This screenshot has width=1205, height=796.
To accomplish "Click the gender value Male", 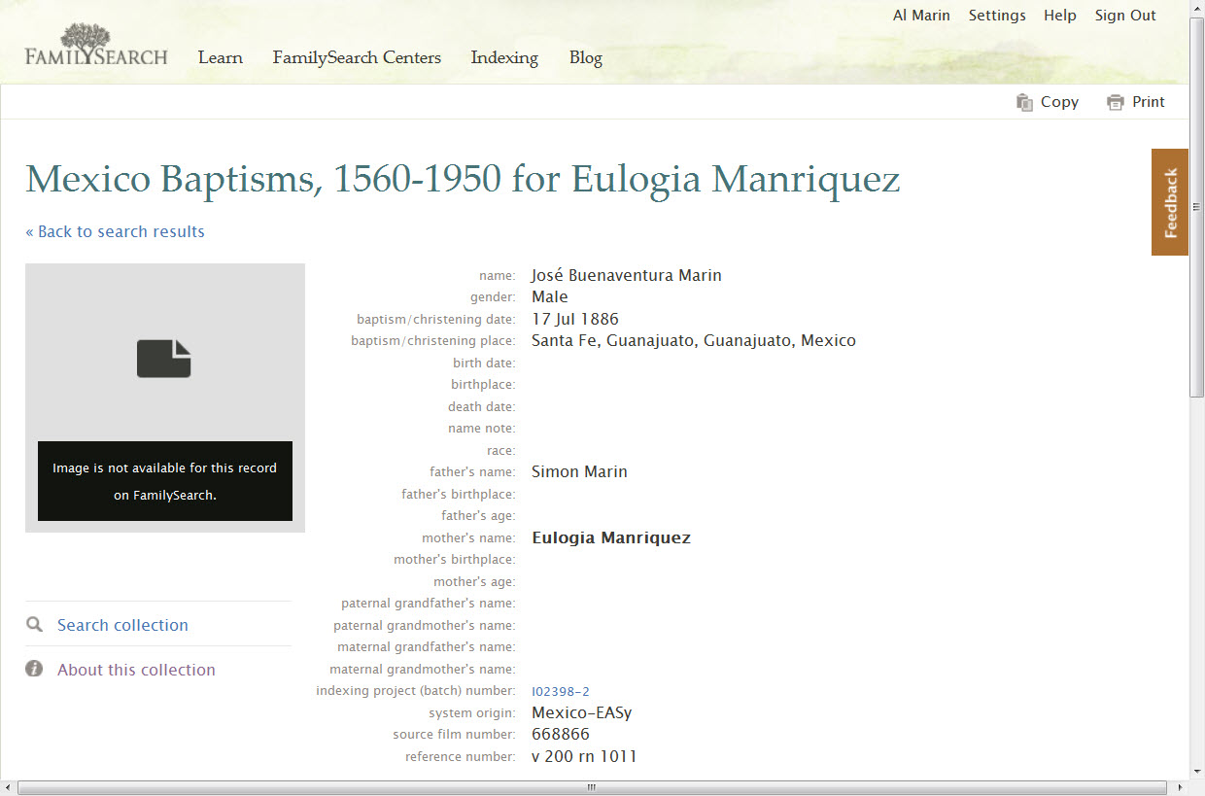I will tap(550, 296).
